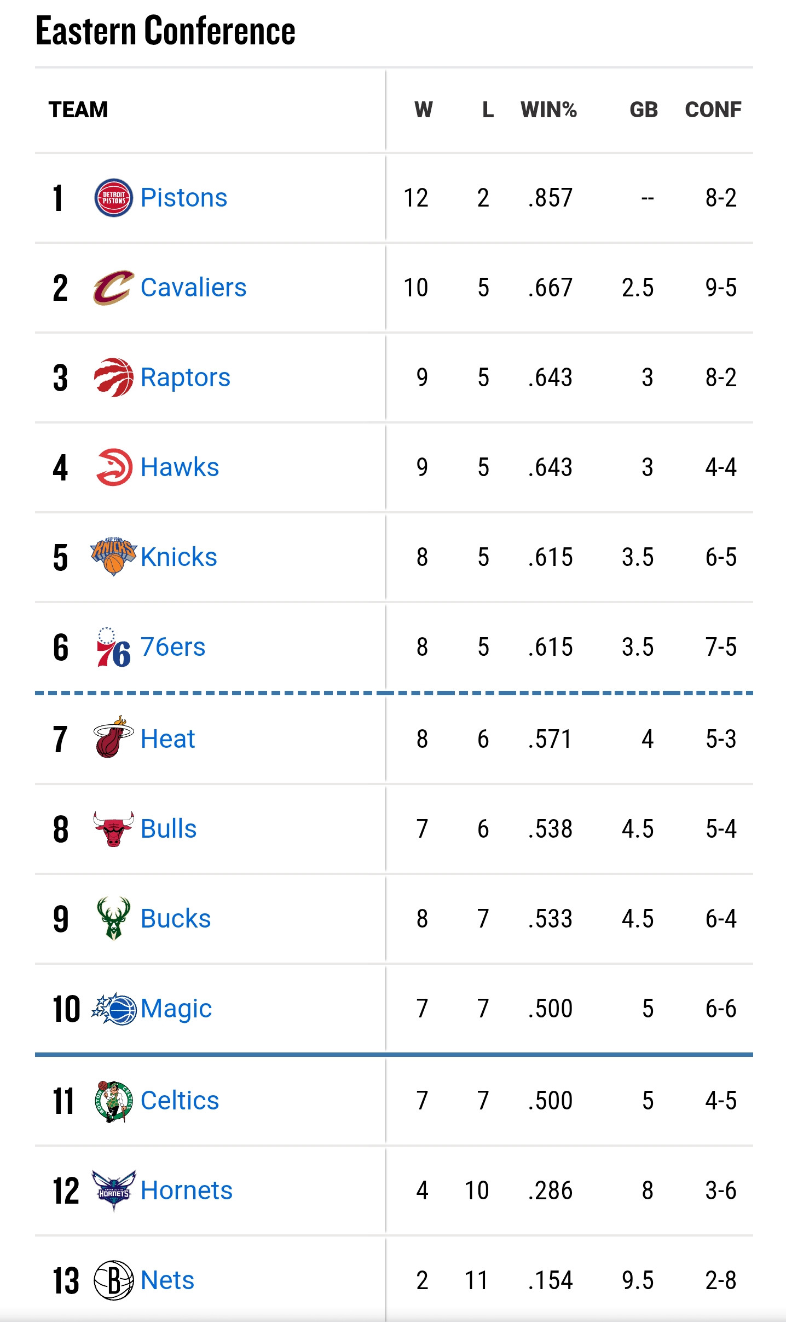
Task: Select the W column header
Action: (x=424, y=110)
